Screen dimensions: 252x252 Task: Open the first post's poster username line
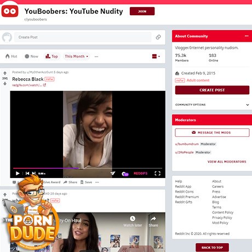coord(41,72)
